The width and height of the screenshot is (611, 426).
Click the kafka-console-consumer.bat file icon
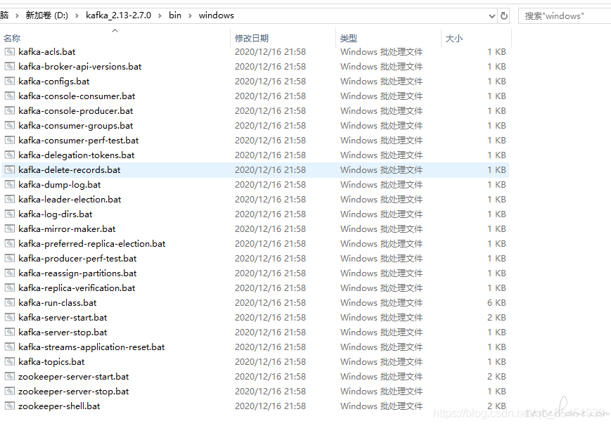point(10,96)
